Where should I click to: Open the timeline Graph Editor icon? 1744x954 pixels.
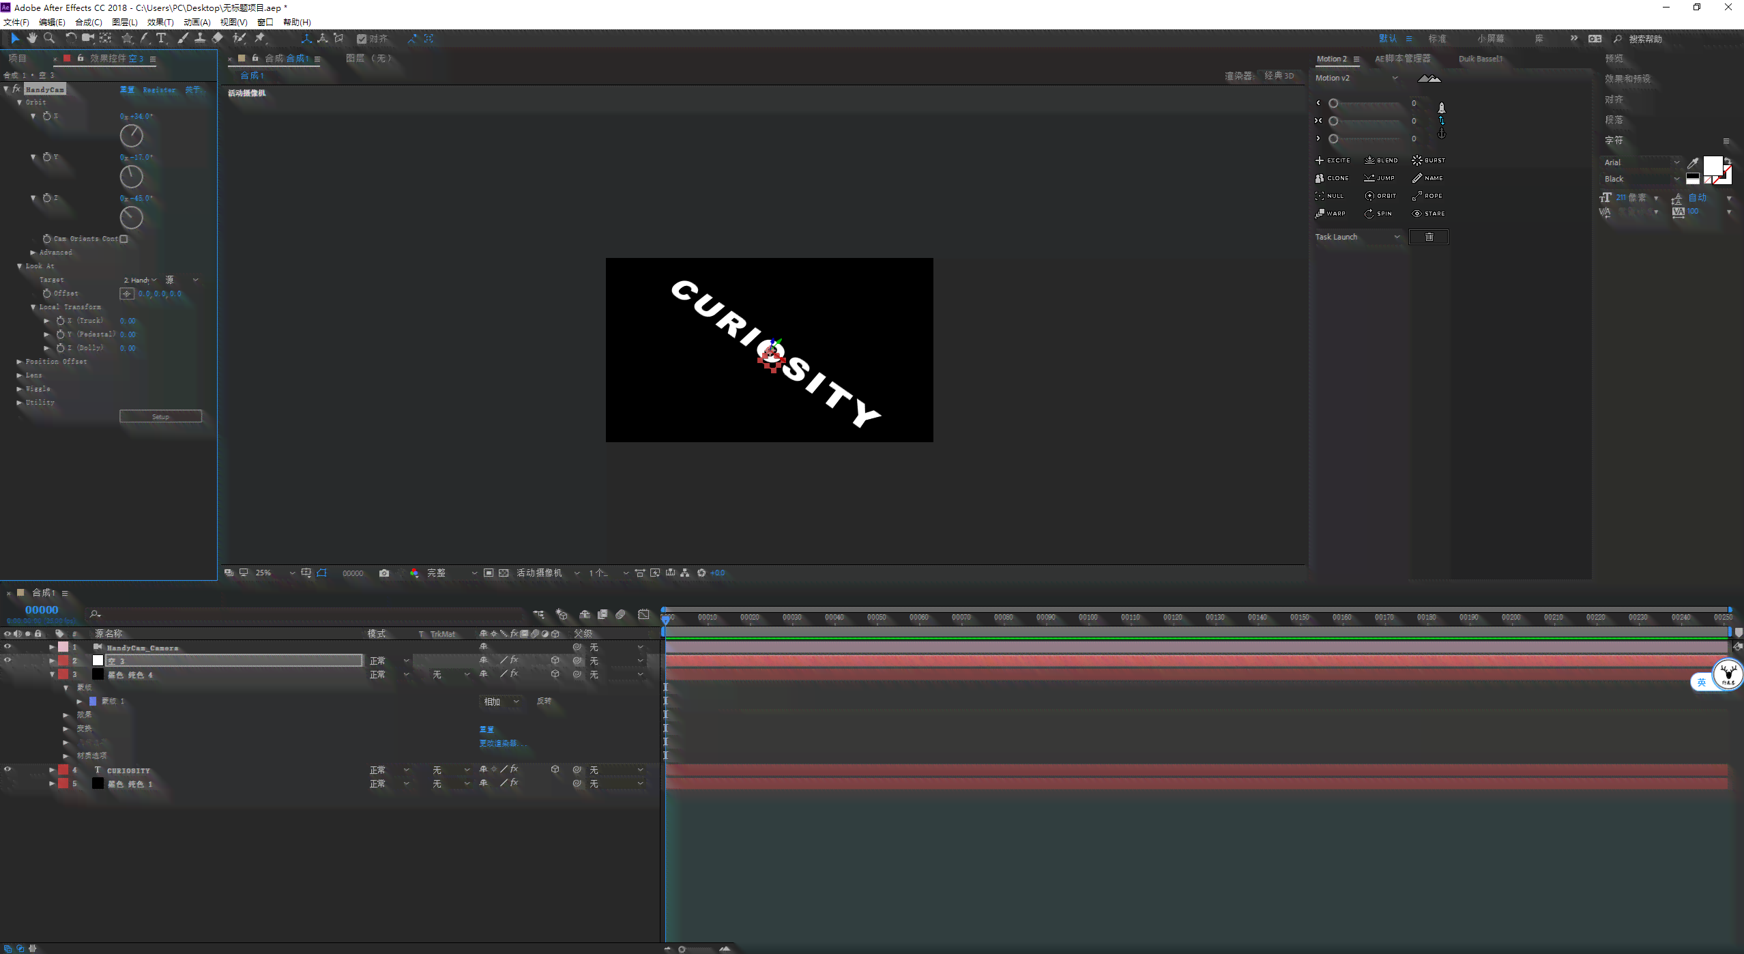pos(643,615)
